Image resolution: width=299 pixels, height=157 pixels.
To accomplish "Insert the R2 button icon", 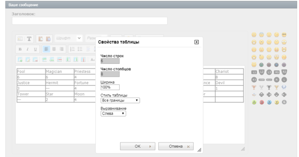I will click(284, 72).
